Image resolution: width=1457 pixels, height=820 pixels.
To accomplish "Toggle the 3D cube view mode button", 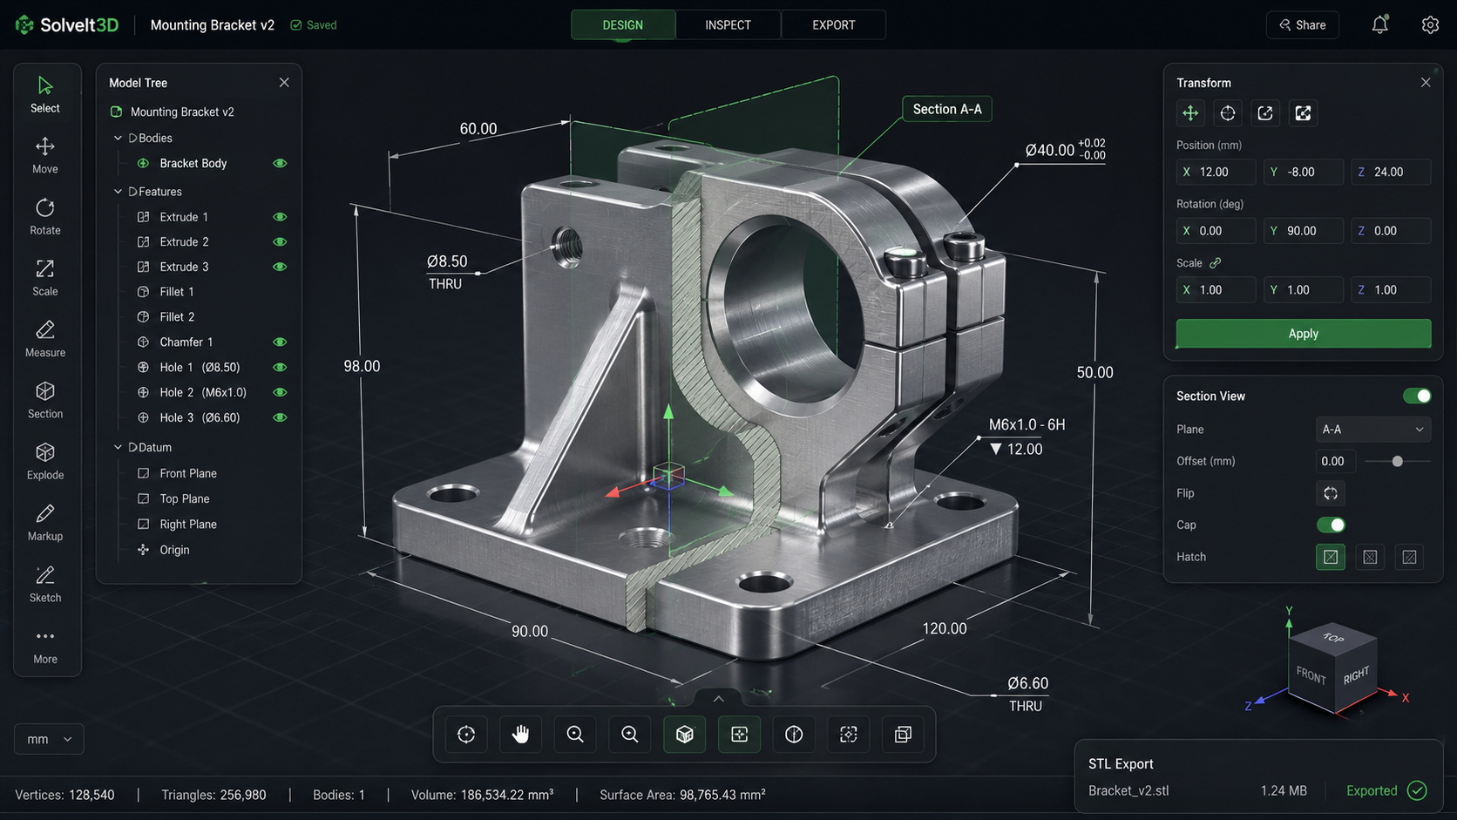I will click(x=685, y=735).
